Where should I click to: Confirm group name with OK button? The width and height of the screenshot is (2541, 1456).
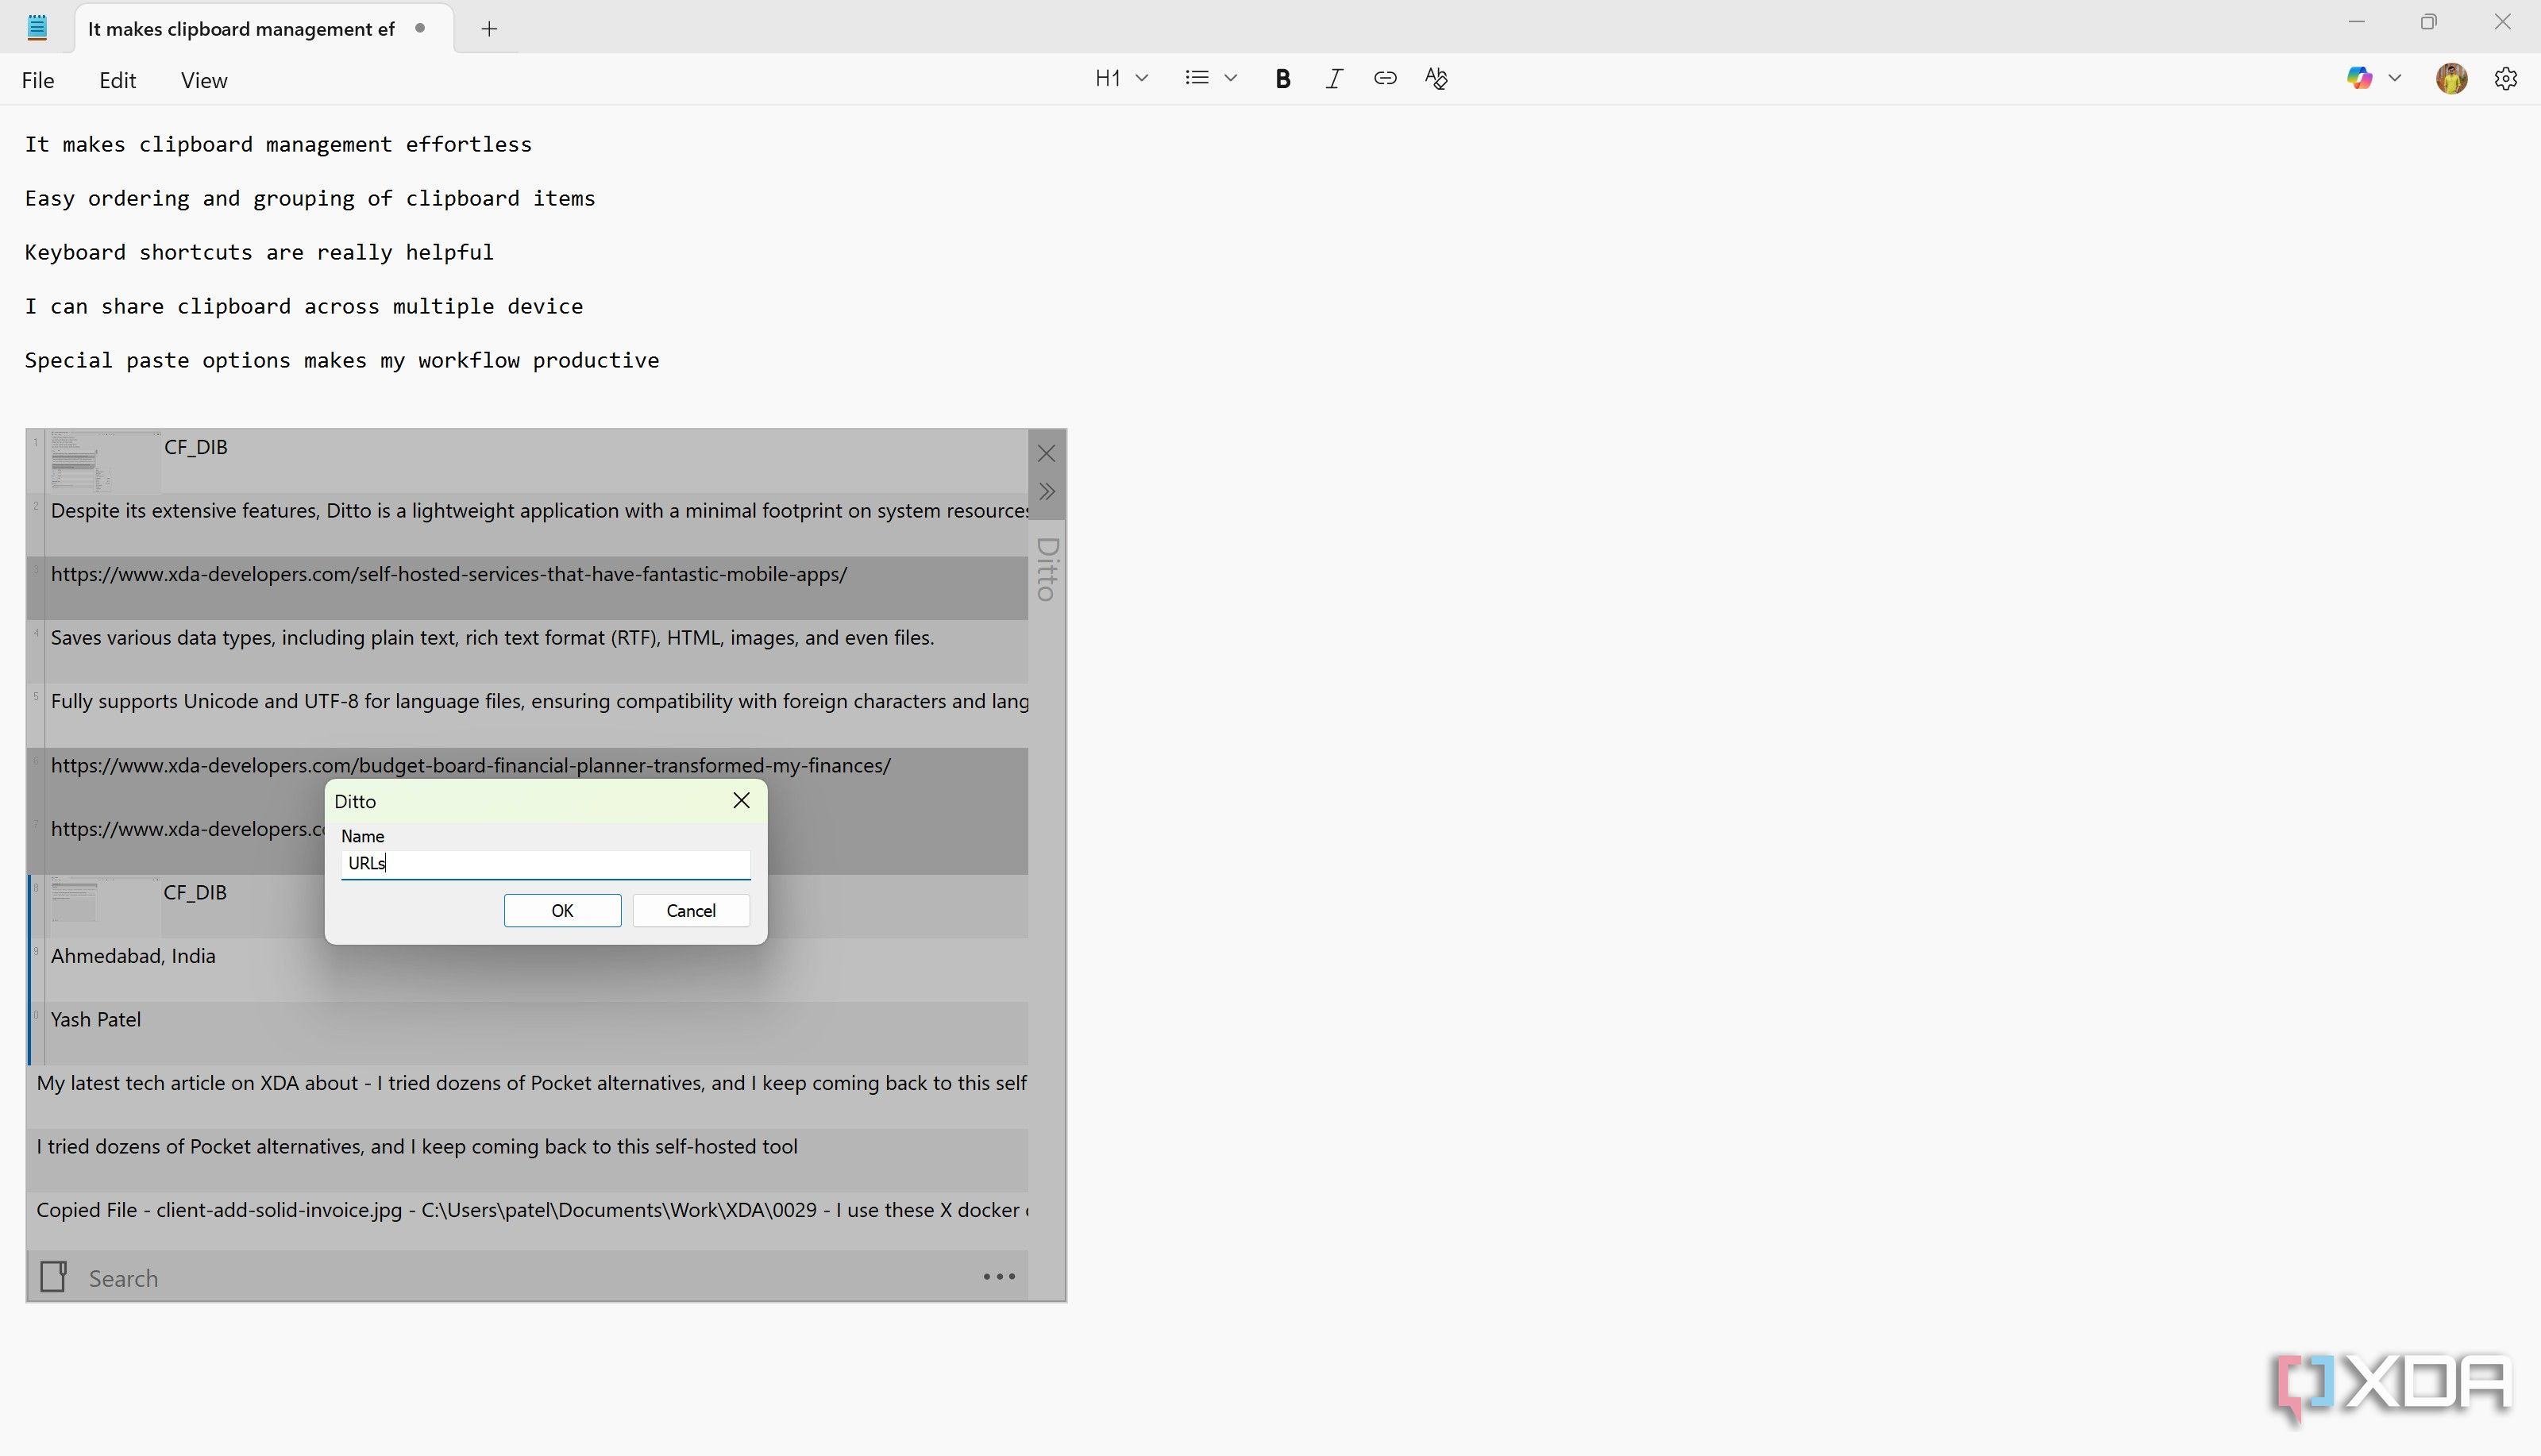pos(562,910)
